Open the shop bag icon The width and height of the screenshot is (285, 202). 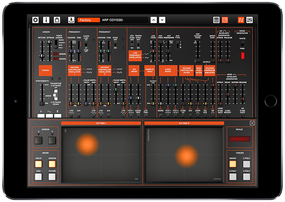57,20
